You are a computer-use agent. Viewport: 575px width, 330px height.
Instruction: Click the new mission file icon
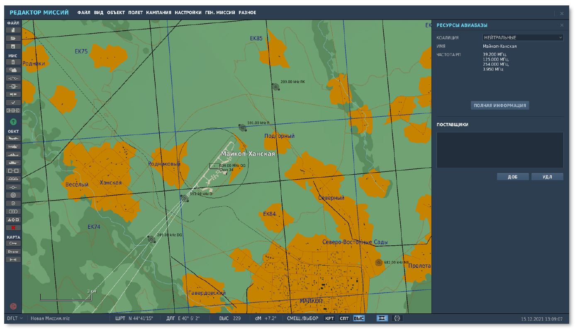click(13, 30)
